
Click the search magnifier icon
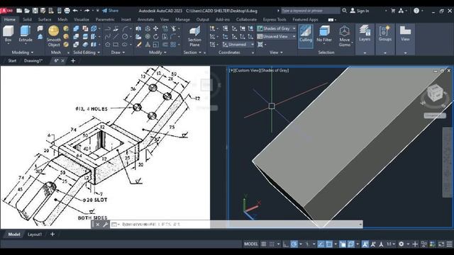point(344,11)
